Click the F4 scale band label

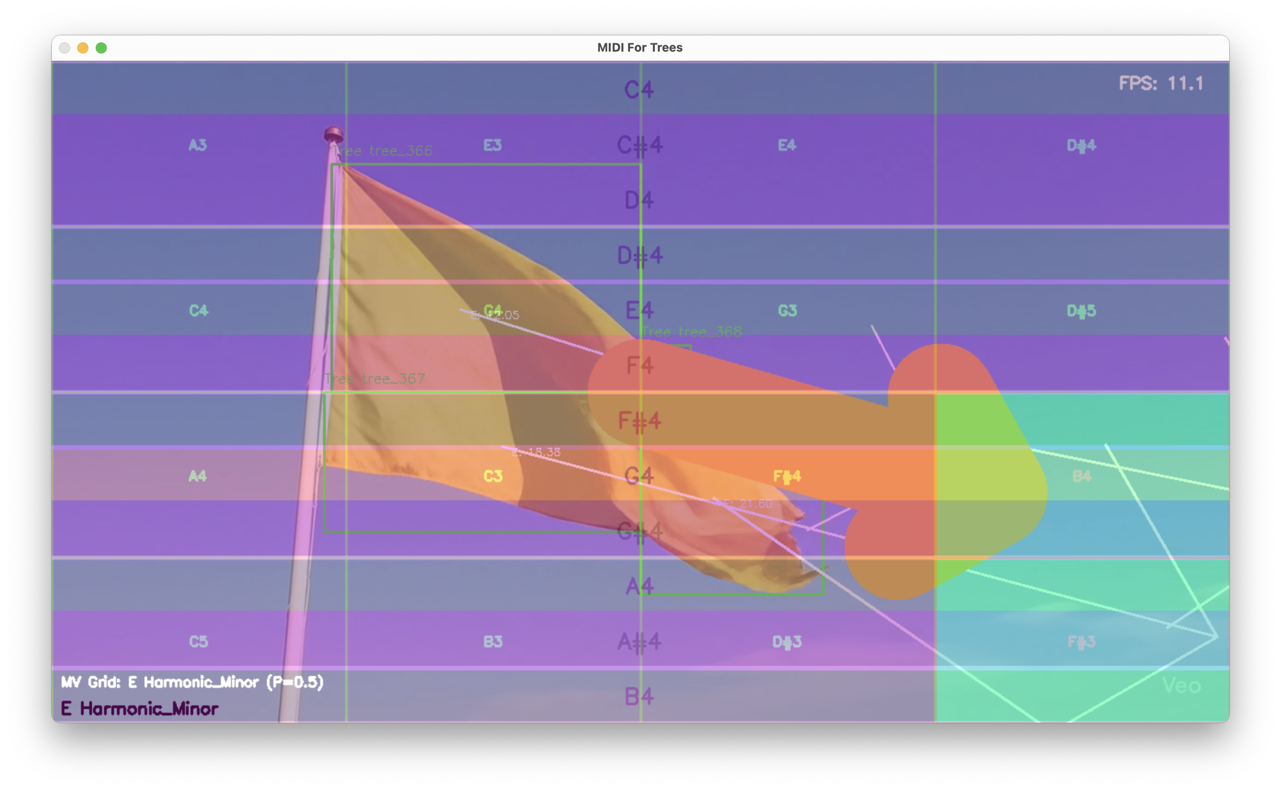(x=639, y=365)
